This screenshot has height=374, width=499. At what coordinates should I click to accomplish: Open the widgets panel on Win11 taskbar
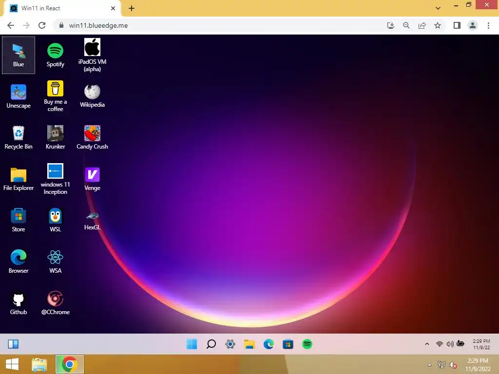click(x=13, y=344)
